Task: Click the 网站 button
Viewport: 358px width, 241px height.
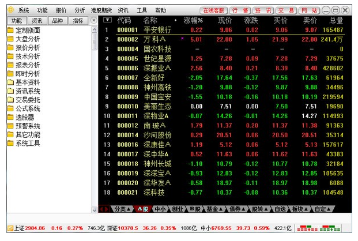Action: tap(310, 10)
